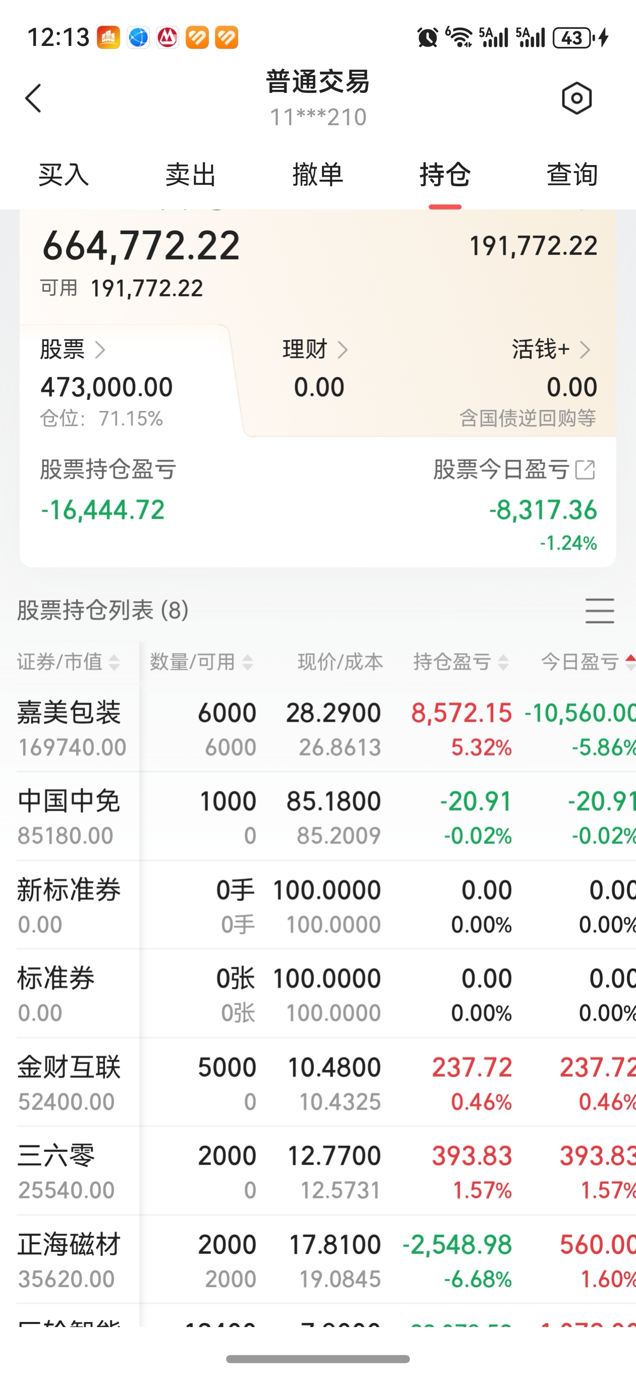This screenshot has height=1373, width=636.
Task: Open the hexagon settings icon
Action: coord(577,98)
